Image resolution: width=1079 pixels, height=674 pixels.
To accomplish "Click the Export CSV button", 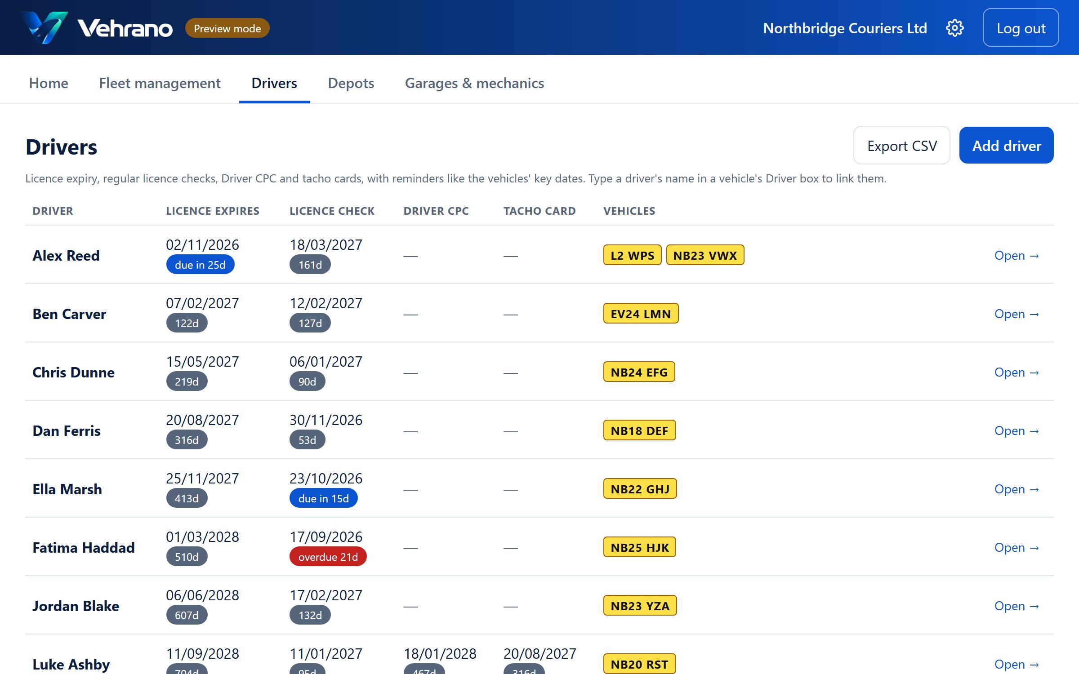I will (901, 146).
